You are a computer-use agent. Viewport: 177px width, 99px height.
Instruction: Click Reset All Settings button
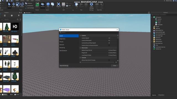tap(64, 66)
